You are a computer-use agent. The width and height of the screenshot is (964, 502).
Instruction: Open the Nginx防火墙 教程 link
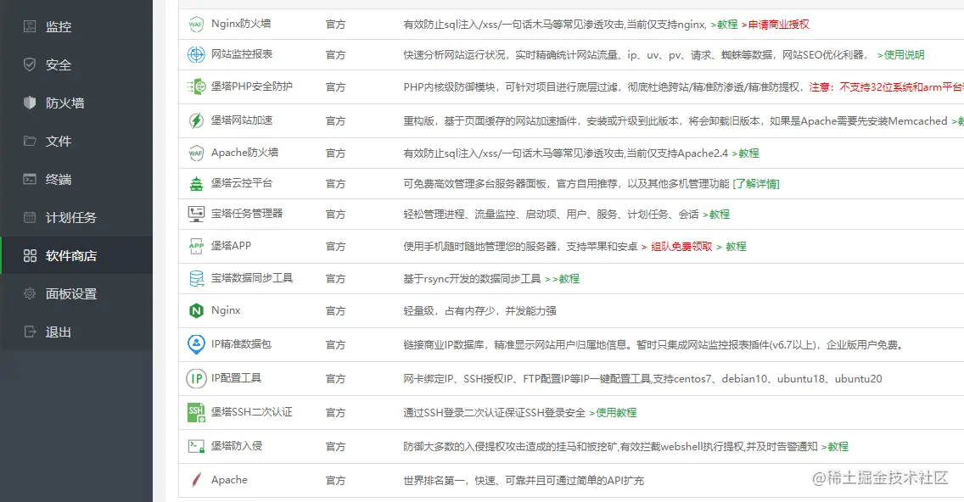pos(724,24)
